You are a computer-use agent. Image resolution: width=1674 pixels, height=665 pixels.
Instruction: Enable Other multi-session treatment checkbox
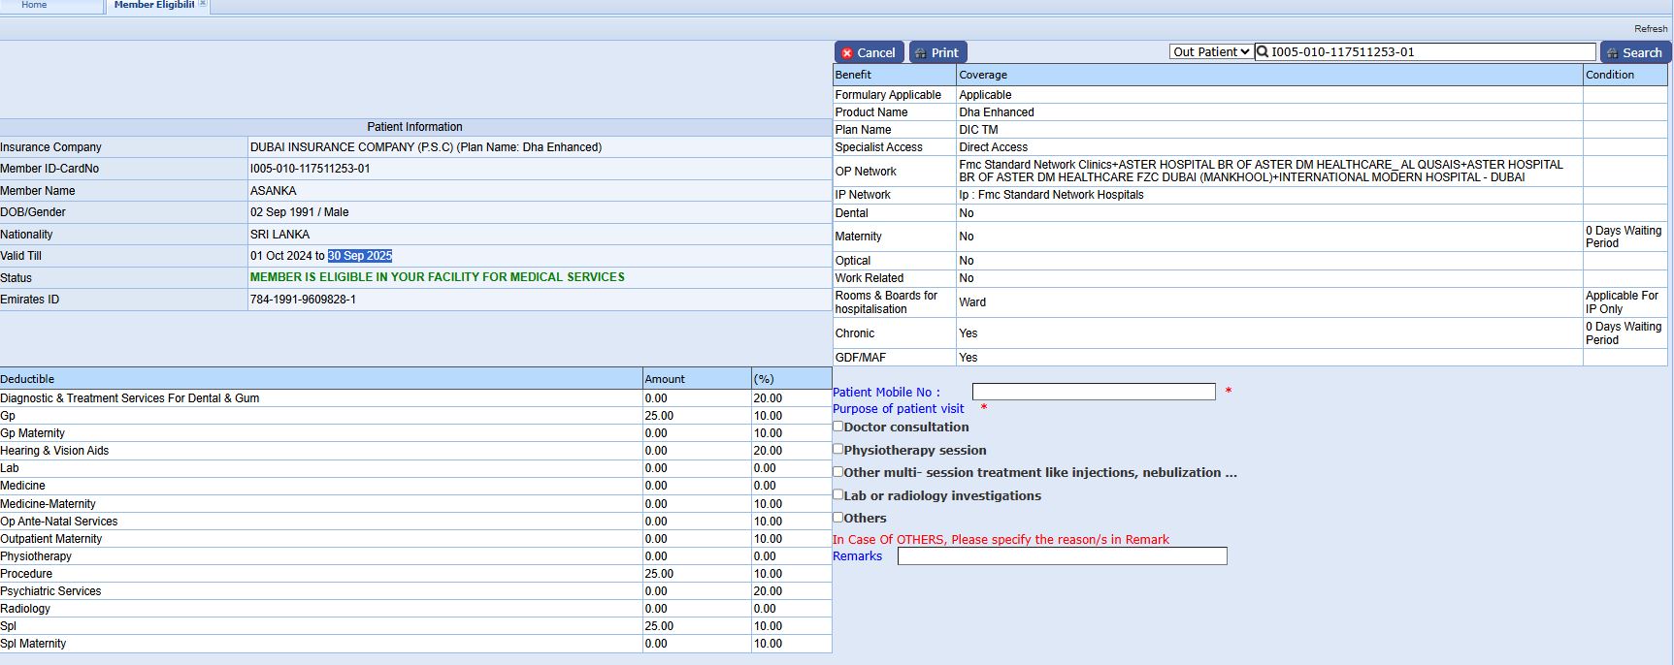[838, 472]
